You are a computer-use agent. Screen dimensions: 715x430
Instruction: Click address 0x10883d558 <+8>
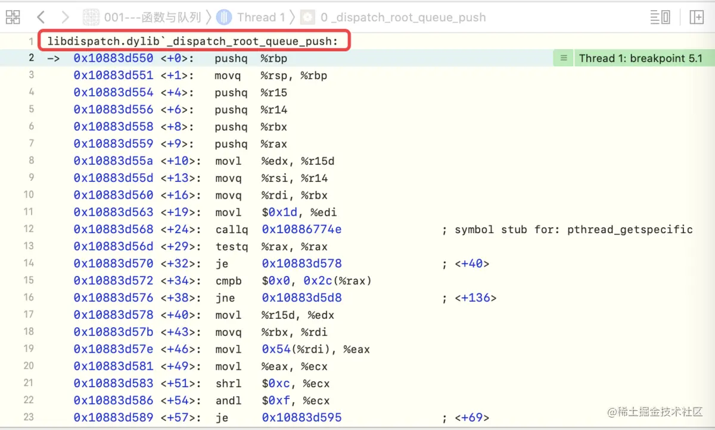[134, 127]
